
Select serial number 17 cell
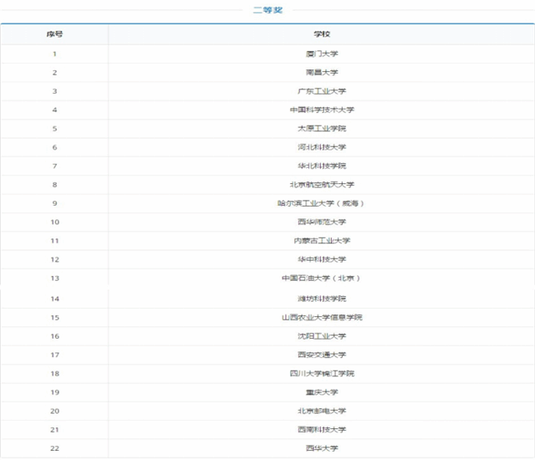pos(54,355)
